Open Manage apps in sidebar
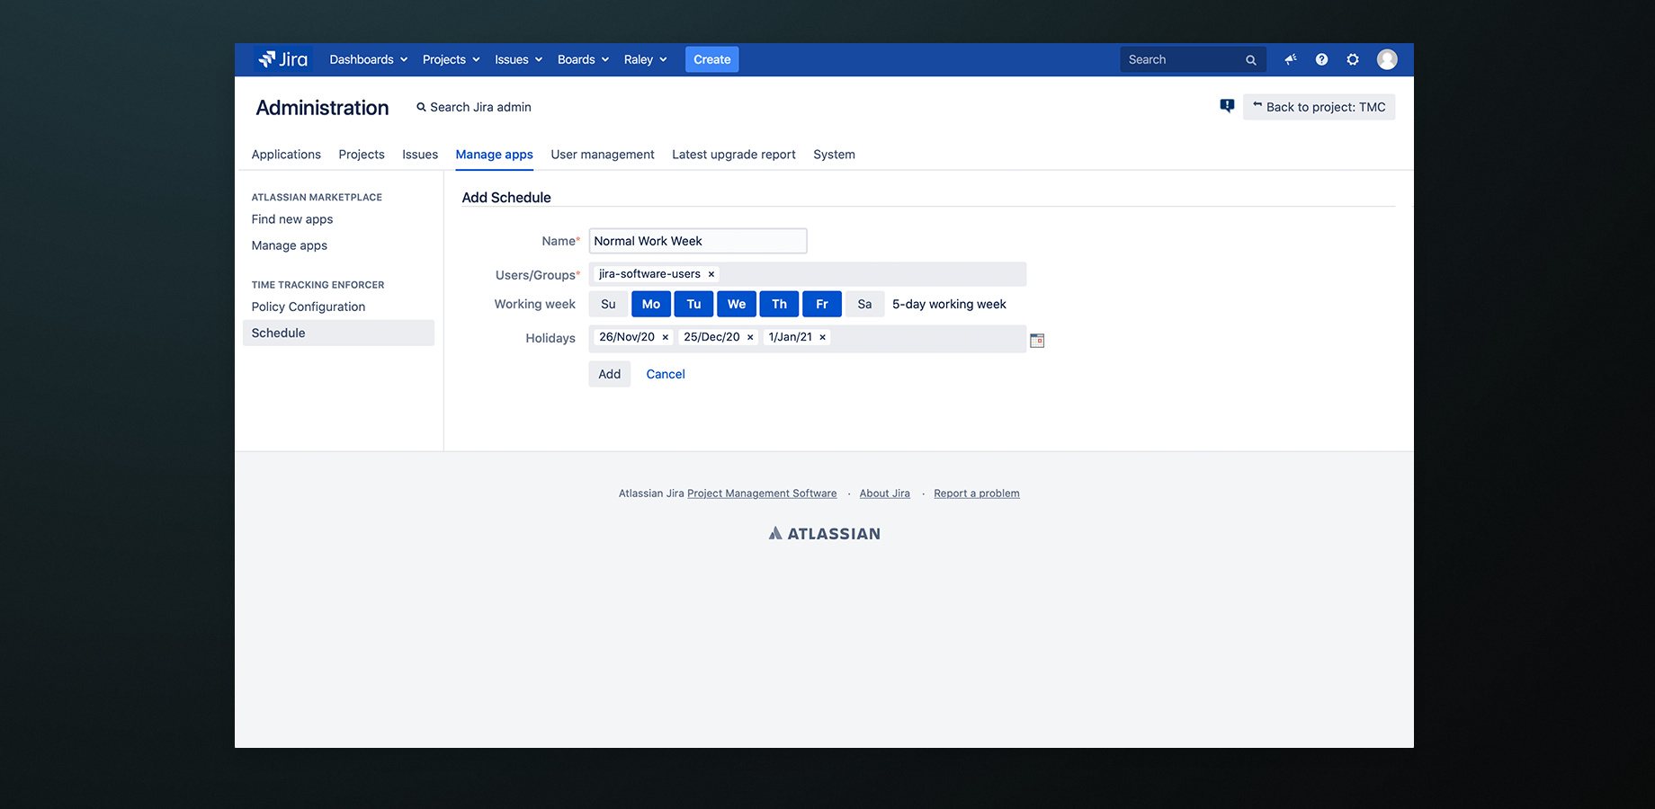1655x809 pixels. pyautogui.click(x=290, y=245)
